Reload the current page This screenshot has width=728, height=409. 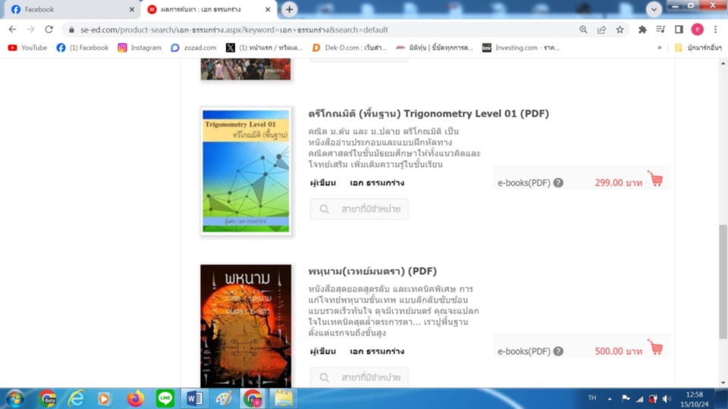[49, 30]
